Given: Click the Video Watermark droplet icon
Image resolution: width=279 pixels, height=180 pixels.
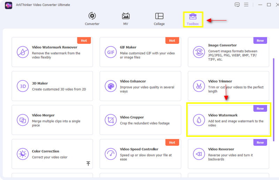Looking at the screenshot, I should pyautogui.click(x=199, y=120).
